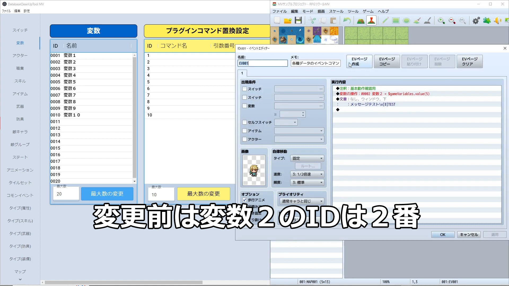Switch to map editing mode

361,20
